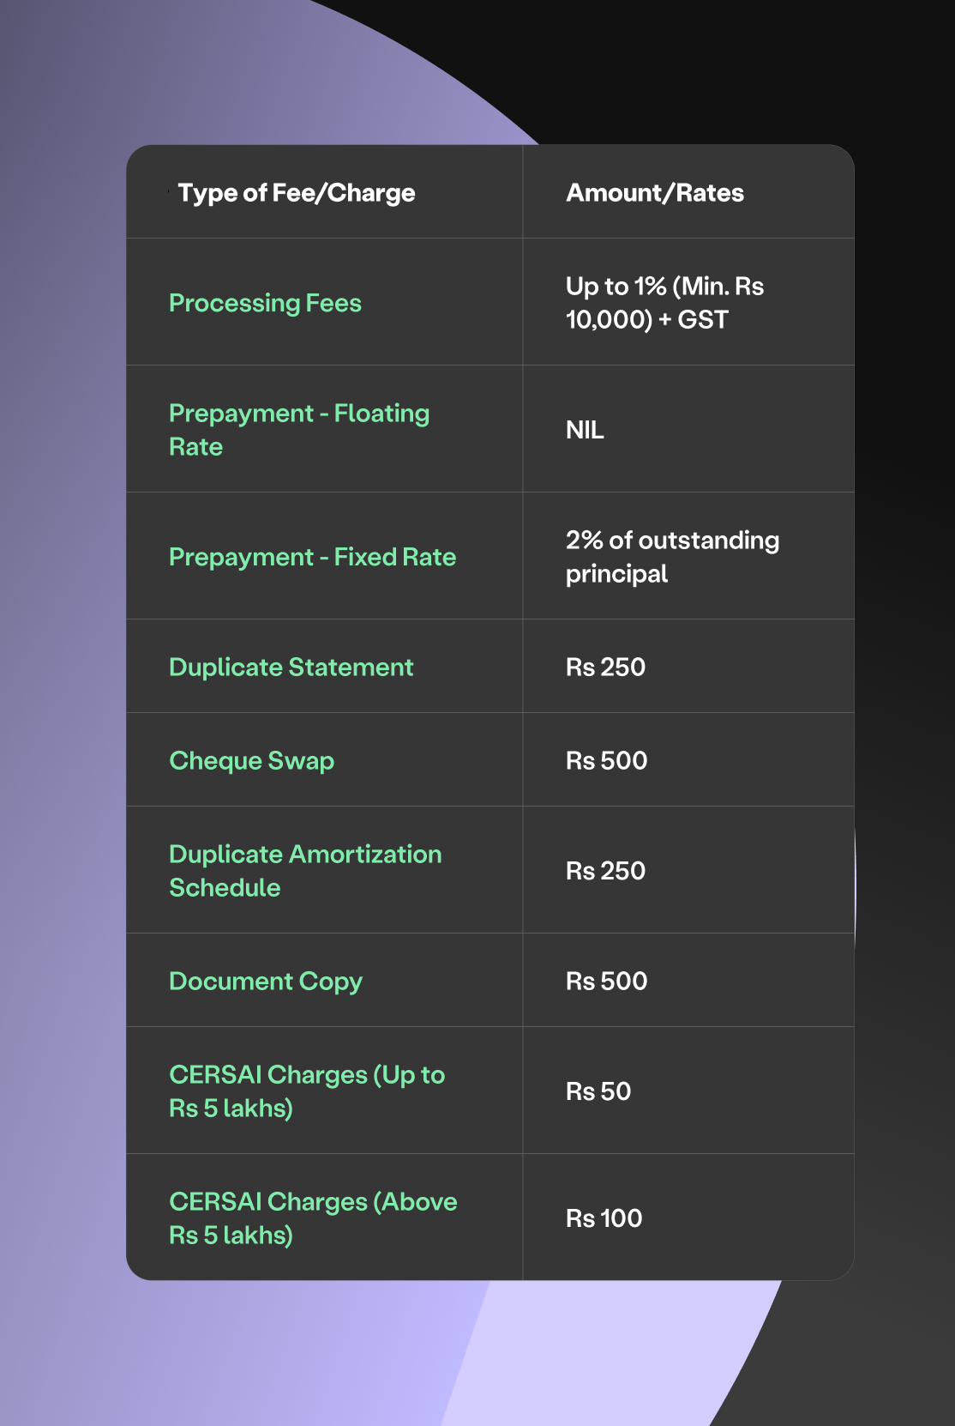Viewport: 955px width, 1426px height.
Task: Click the 'Rs 50' amount cell
Action: [x=598, y=1091]
